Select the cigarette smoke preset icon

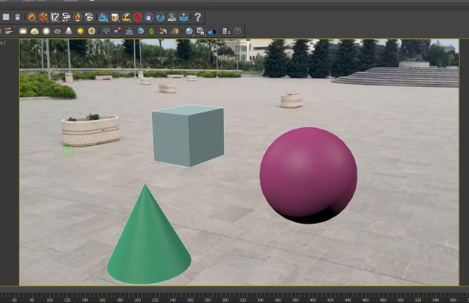tap(66, 17)
